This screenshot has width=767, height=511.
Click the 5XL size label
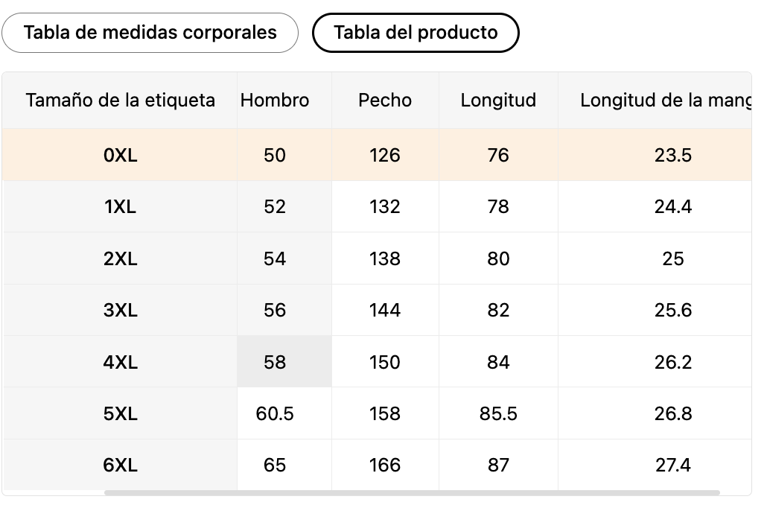click(x=121, y=413)
